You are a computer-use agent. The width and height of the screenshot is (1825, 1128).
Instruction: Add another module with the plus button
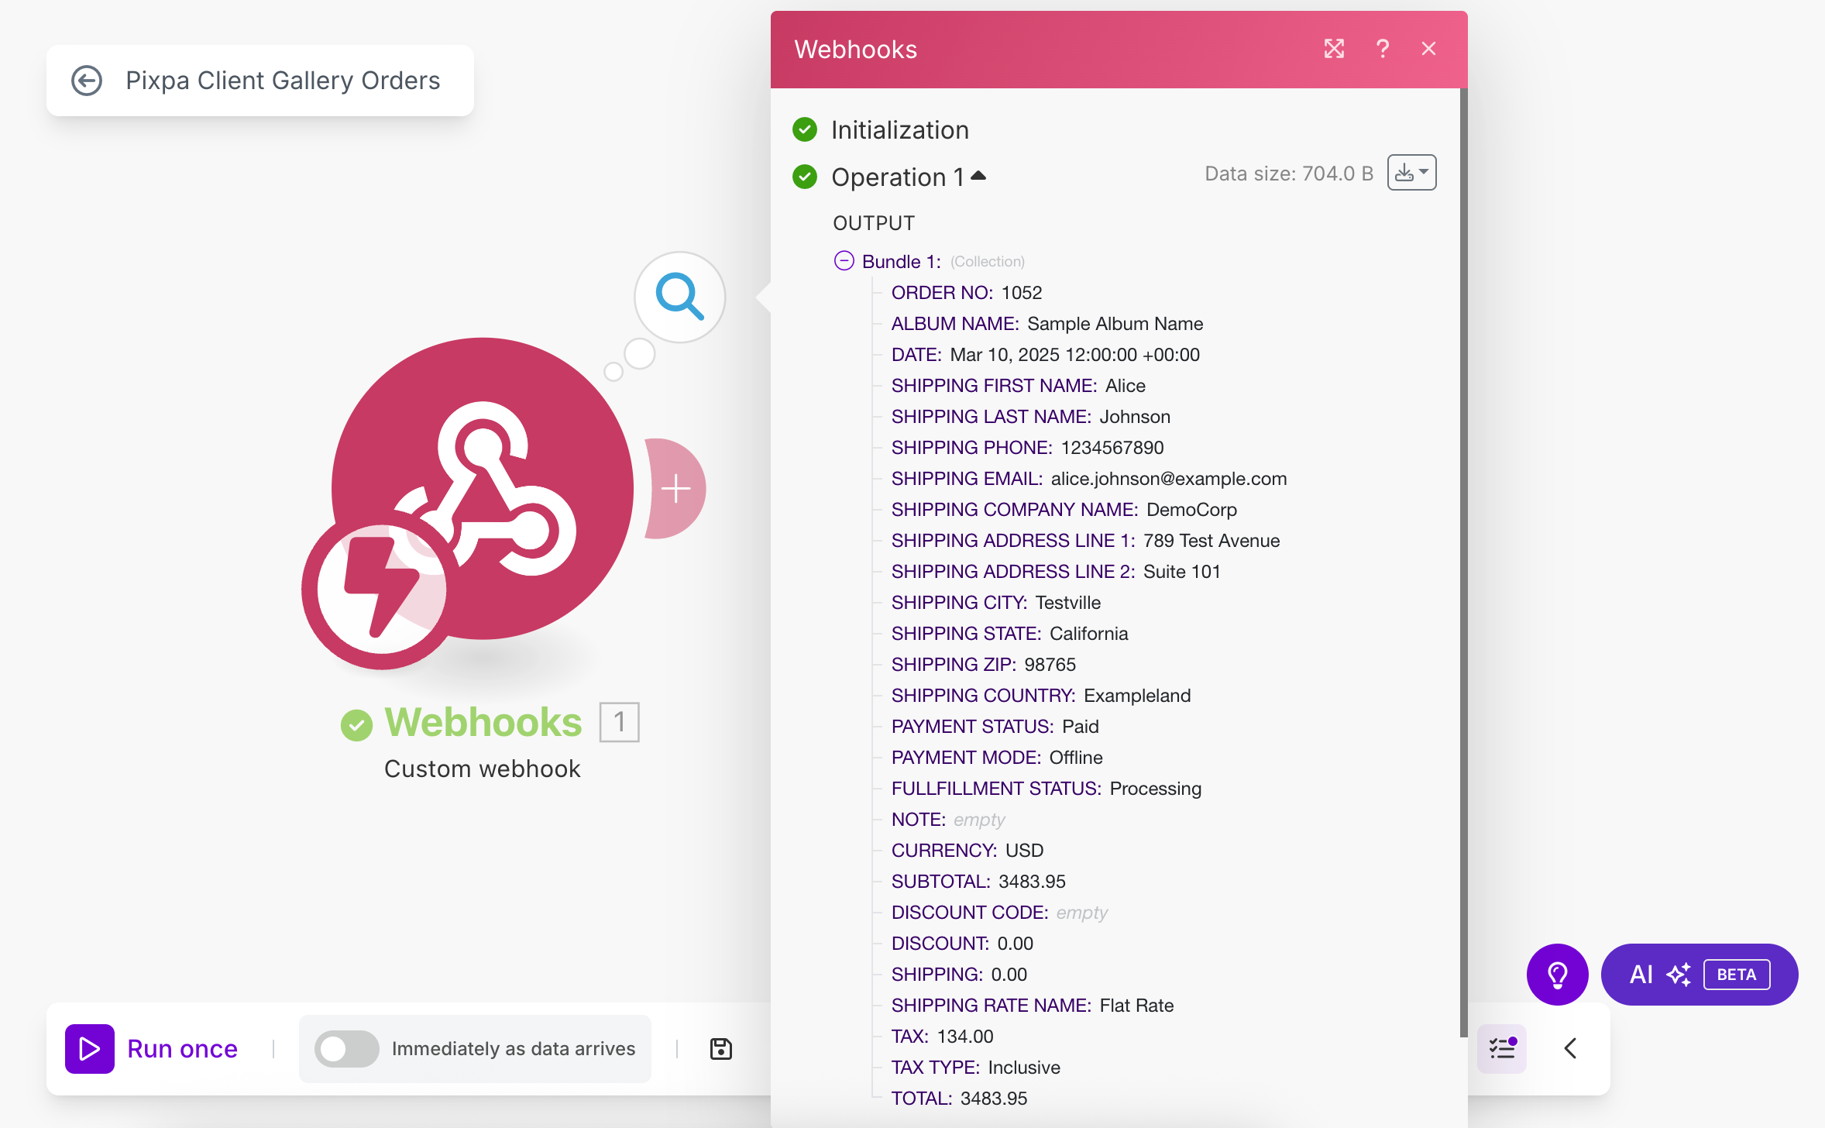[675, 489]
